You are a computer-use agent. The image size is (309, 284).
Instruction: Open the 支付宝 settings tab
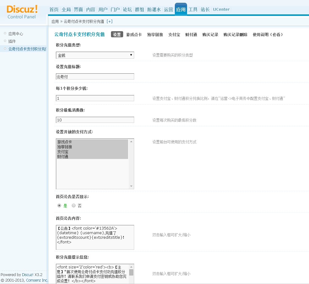pos(174,35)
